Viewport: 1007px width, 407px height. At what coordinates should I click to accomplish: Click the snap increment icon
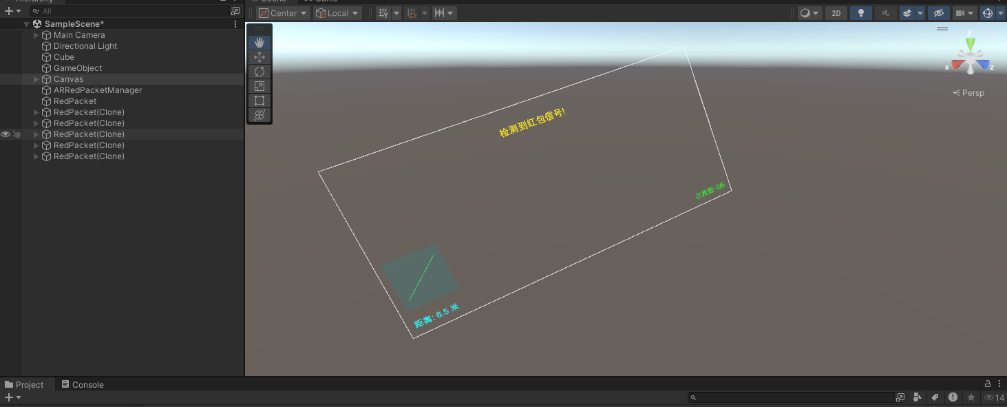[412, 13]
